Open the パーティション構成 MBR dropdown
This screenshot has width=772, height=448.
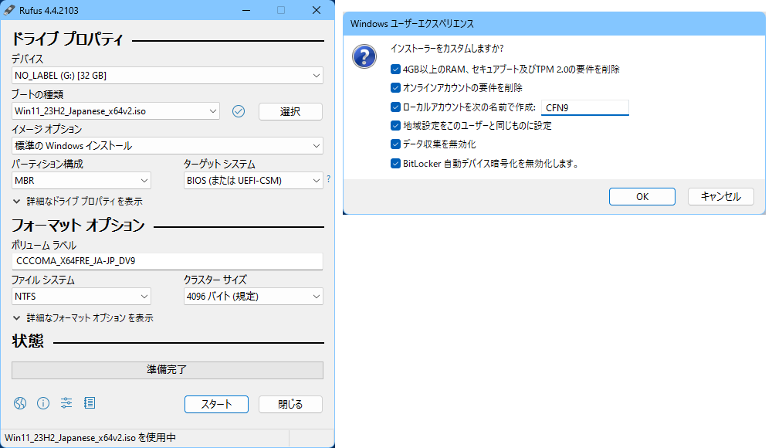coord(81,181)
